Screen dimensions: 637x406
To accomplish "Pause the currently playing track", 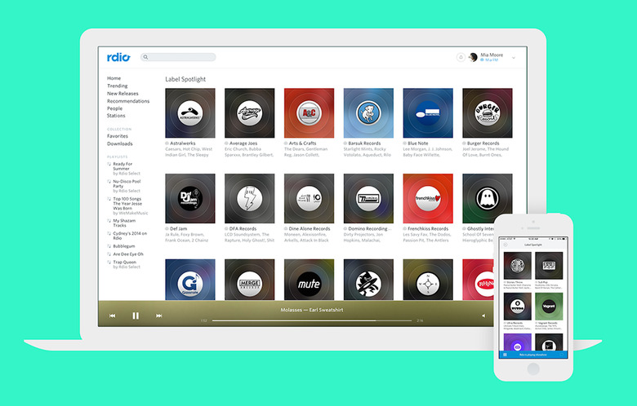I will coord(136,316).
